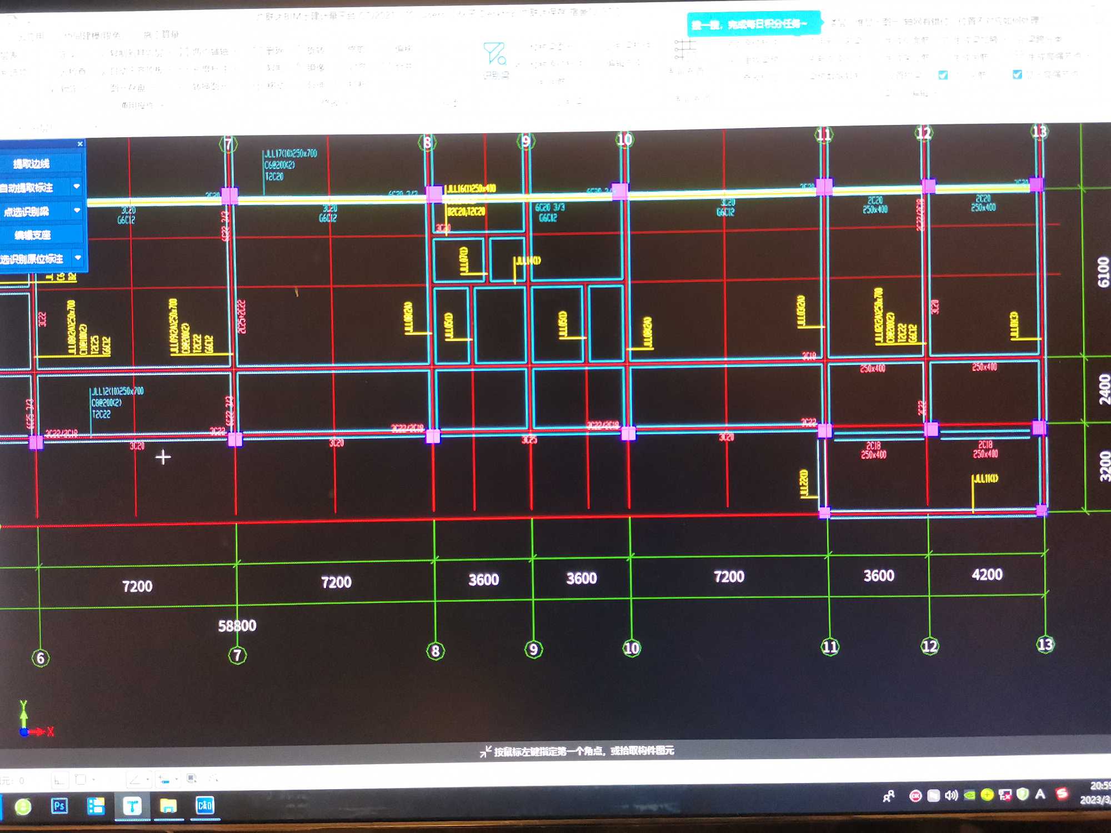Open Photoshop from the taskbar
The width and height of the screenshot is (1111, 833).
[x=59, y=806]
